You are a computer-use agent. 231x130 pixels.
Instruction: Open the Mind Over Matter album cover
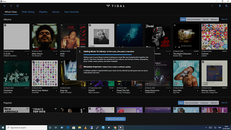[x=45, y=73]
